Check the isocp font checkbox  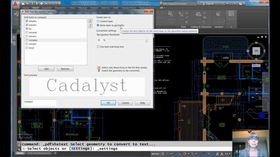[x=27, y=48]
